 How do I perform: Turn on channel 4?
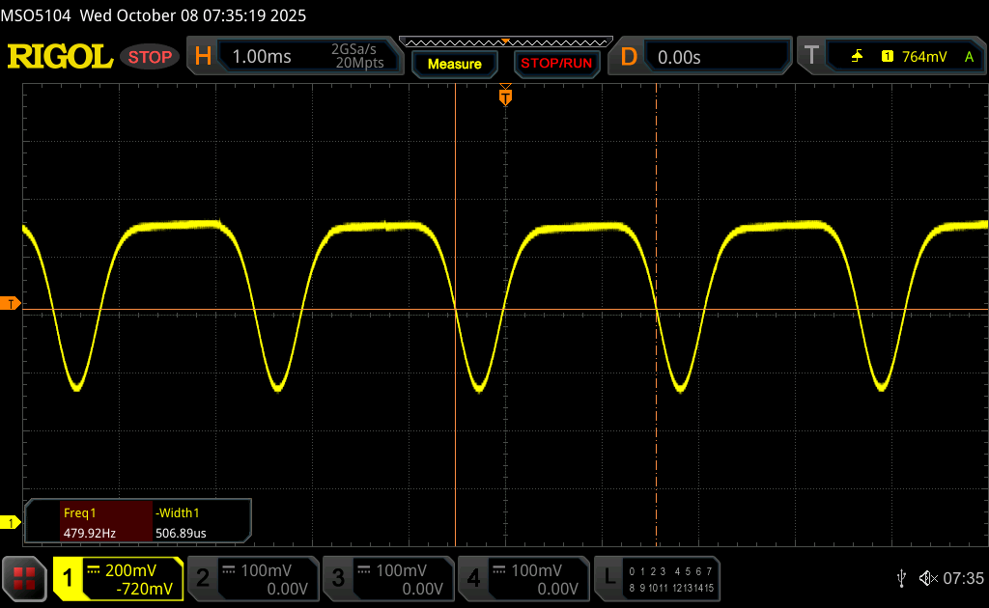[522, 578]
